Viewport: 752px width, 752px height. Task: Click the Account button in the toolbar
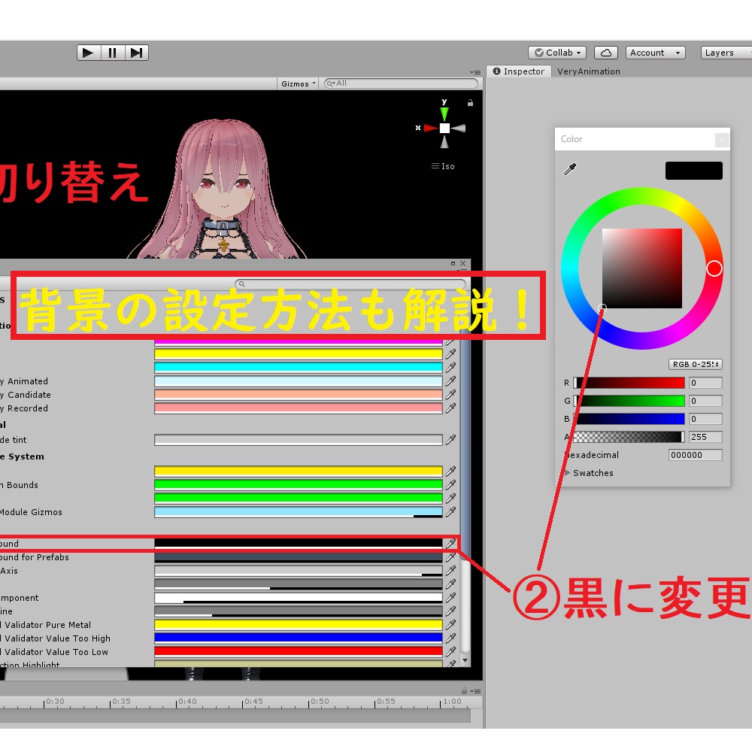tap(654, 52)
